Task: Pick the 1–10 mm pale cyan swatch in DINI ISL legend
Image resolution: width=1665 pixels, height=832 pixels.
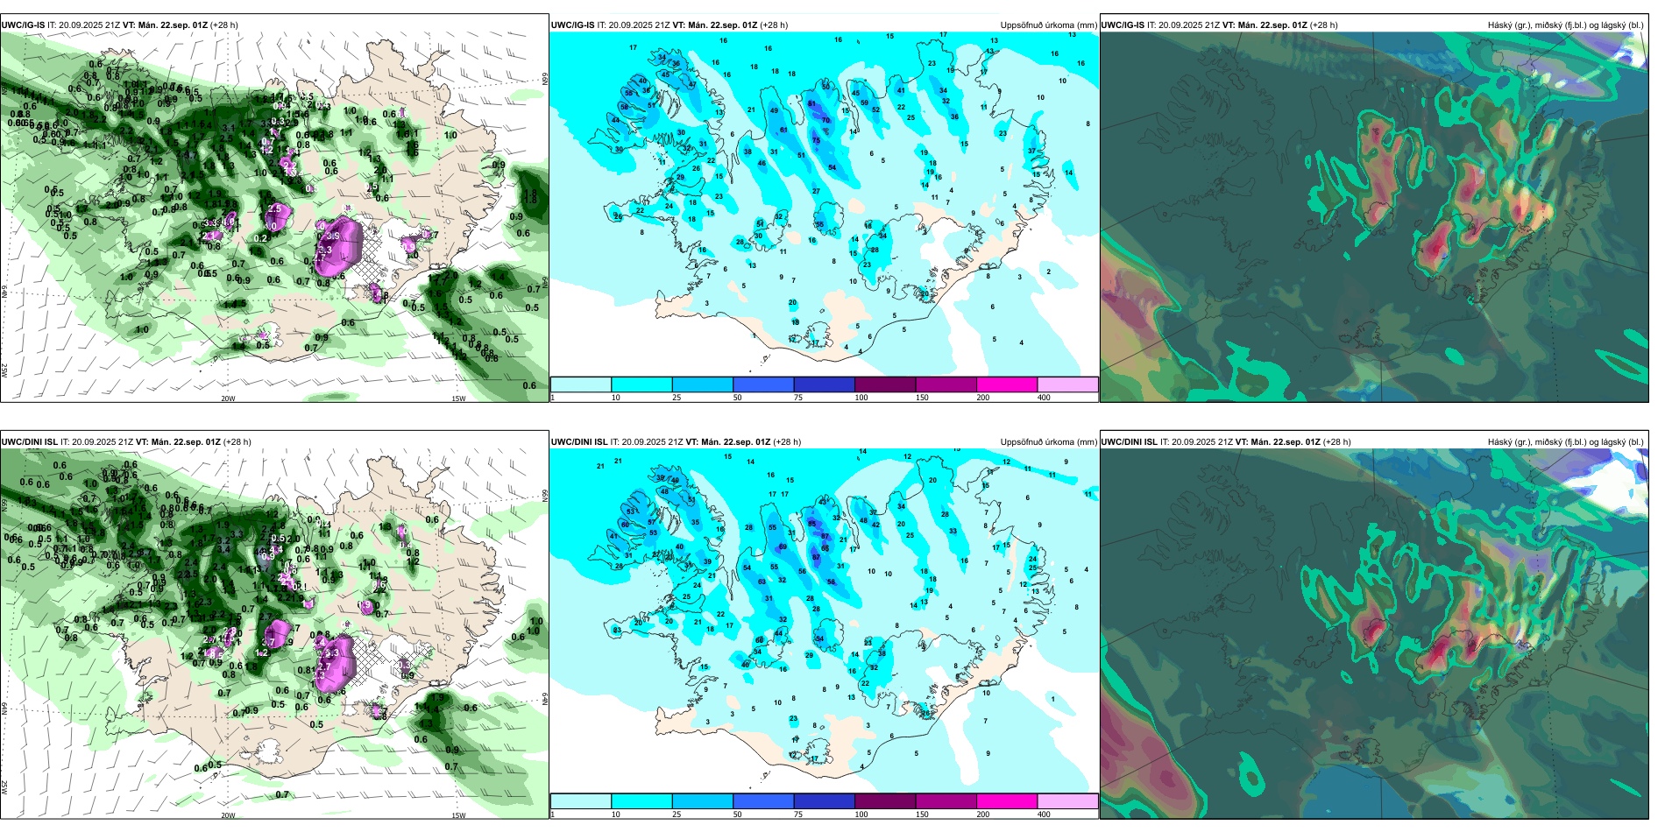Action: pos(581,801)
